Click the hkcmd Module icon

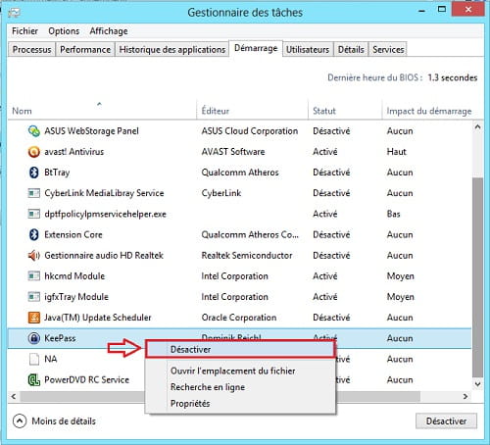(x=34, y=276)
